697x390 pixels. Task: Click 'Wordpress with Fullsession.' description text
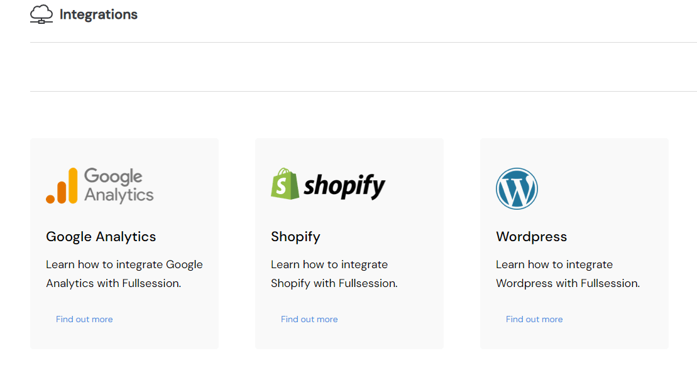(x=568, y=283)
